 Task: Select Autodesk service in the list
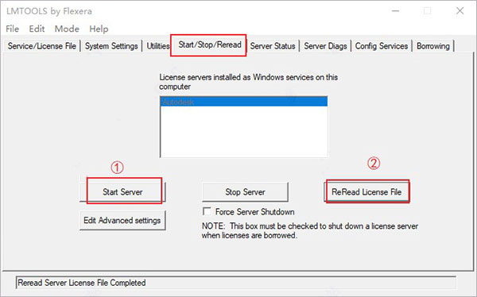coord(244,102)
